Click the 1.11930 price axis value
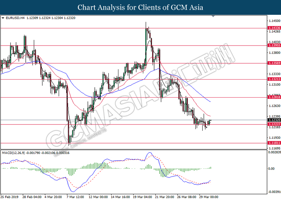This screenshot has height=200, width=281. 275,138
